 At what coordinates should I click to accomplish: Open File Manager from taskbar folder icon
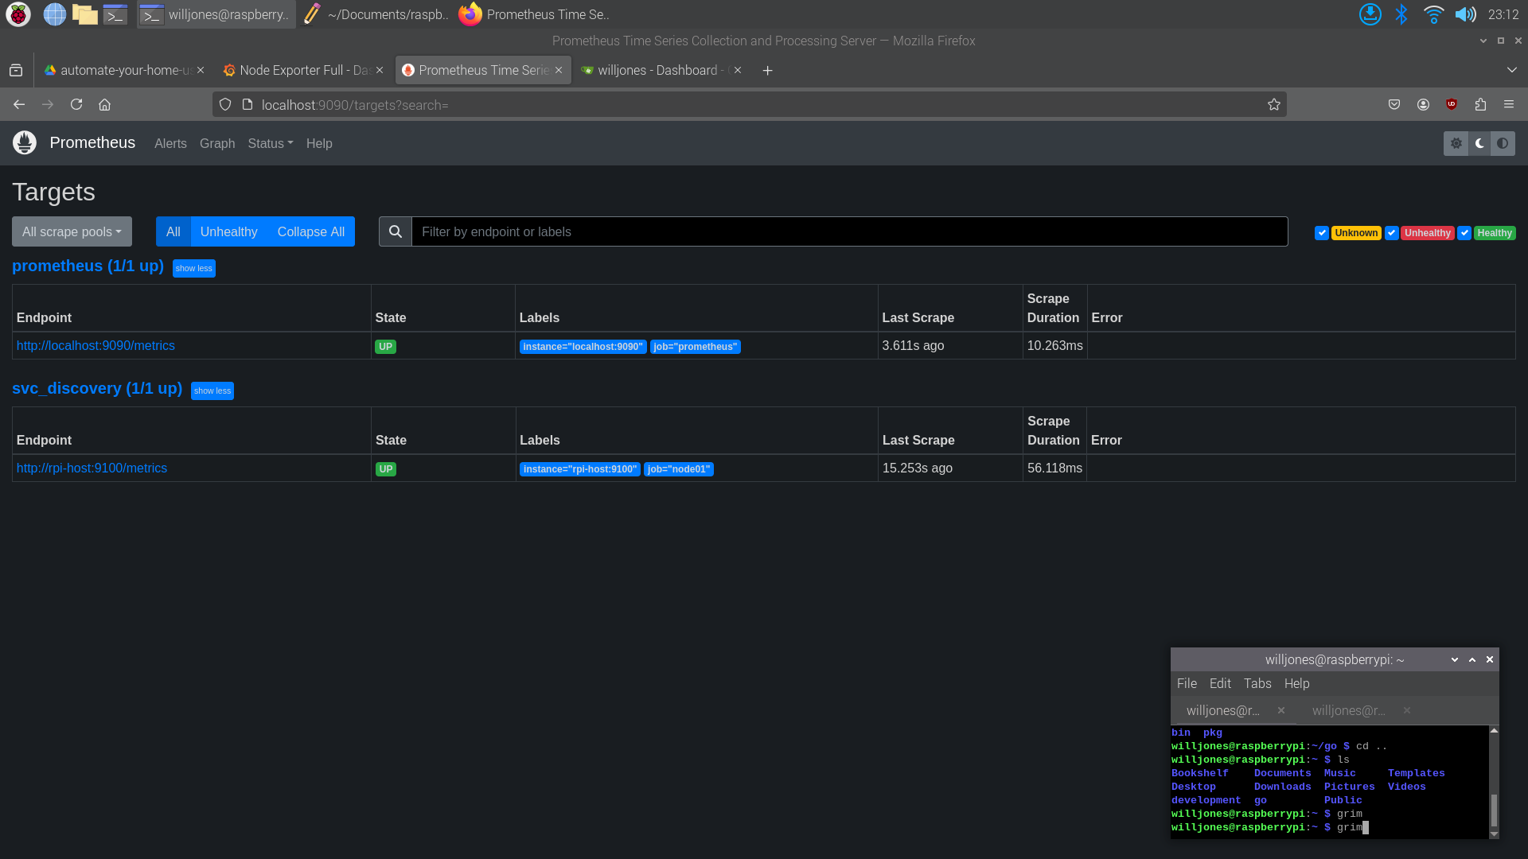tap(84, 14)
